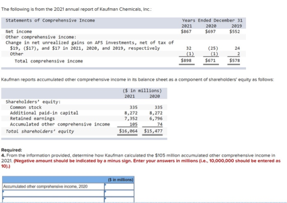This screenshot has height=203, width=287.
Task: Click the '($ in millions)' equity table header
Action: [x=142, y=91]
